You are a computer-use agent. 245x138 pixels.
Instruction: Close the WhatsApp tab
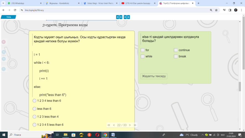tap(41, 3)
